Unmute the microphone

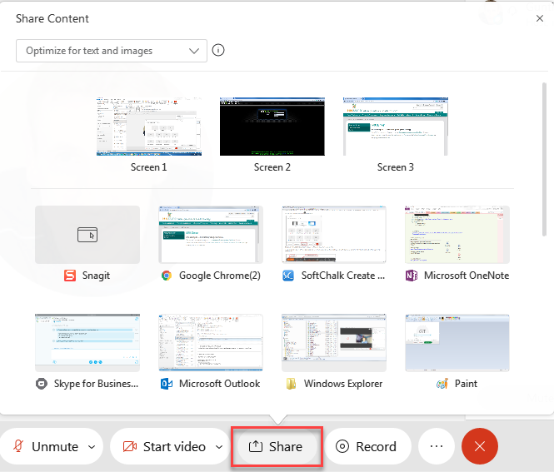click(46, 447)
